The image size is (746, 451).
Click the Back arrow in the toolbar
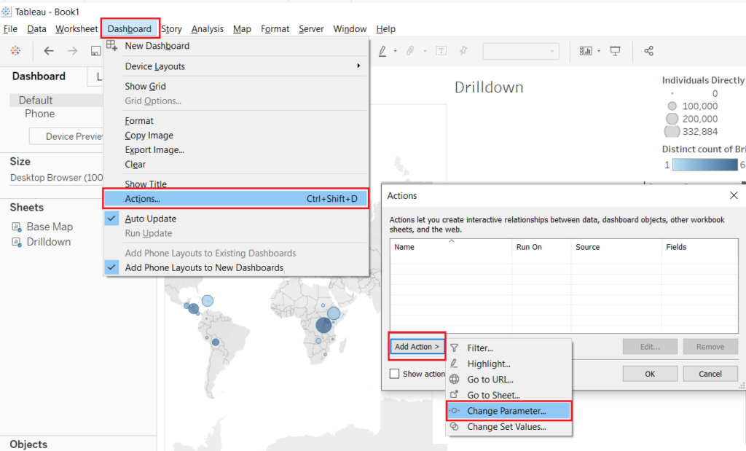click(x=49, y=51)
